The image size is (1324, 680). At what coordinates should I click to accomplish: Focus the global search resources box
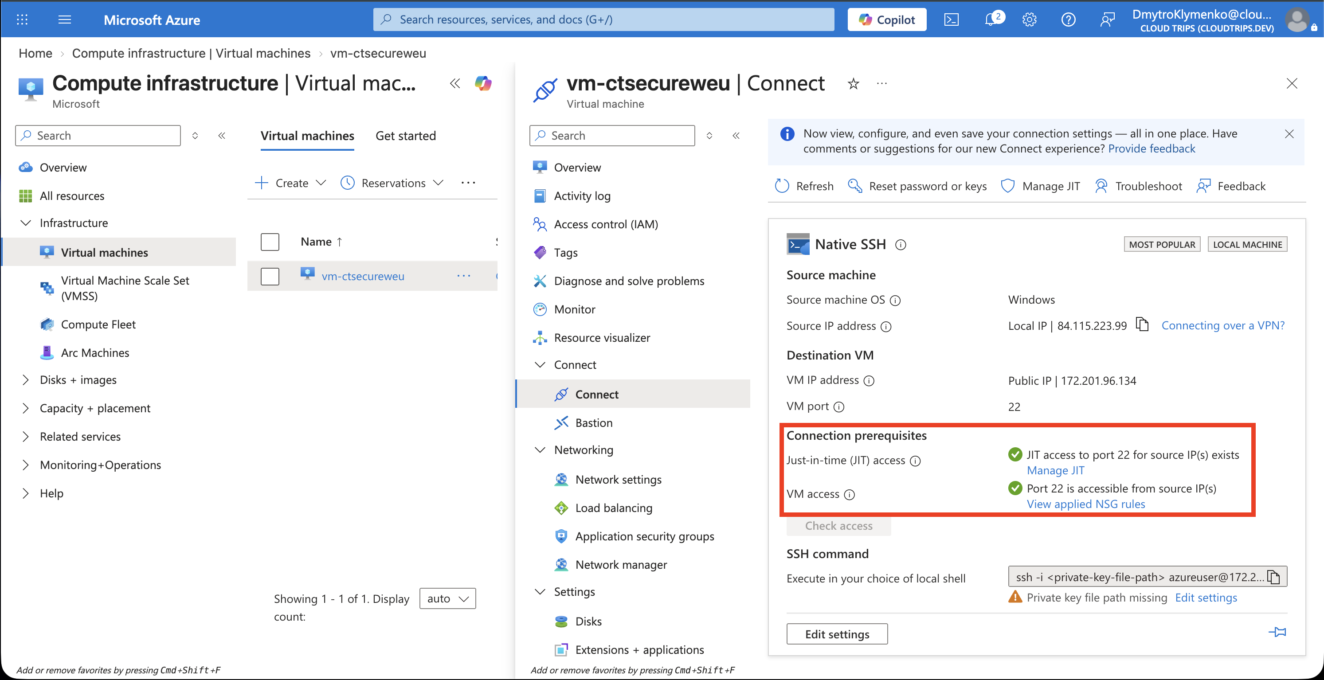(x=603, y=20)
